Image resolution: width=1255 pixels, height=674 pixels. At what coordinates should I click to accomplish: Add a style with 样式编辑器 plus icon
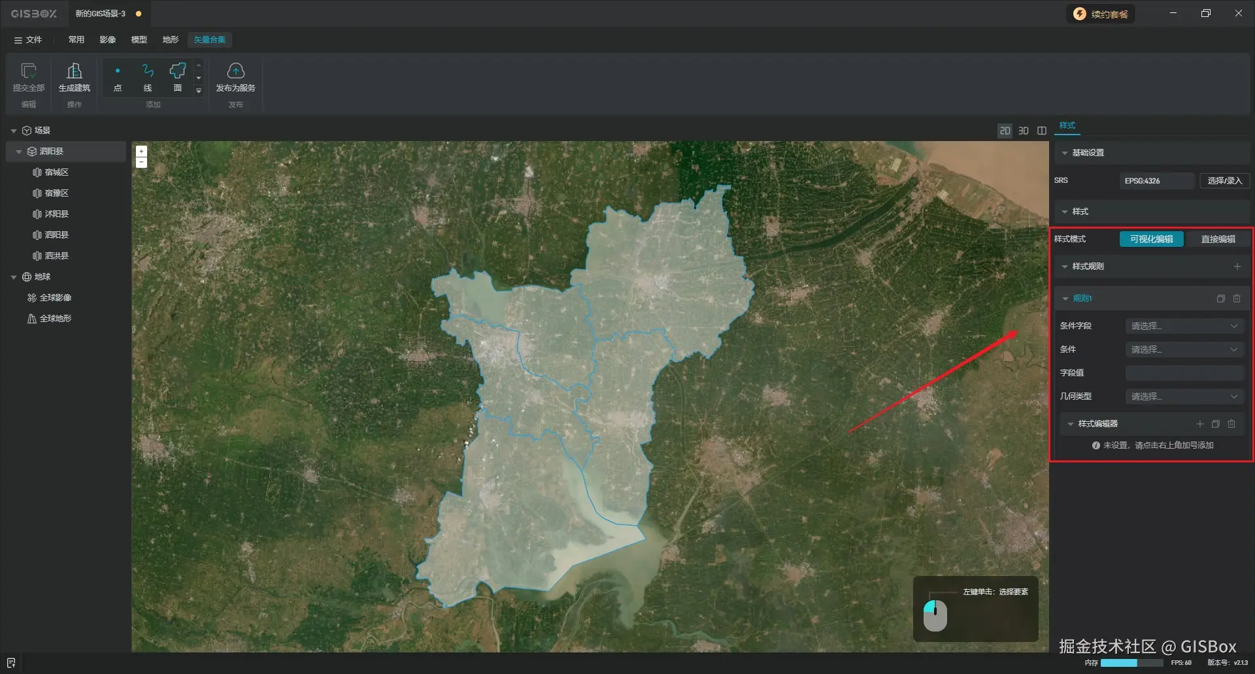coord(1200,424)
